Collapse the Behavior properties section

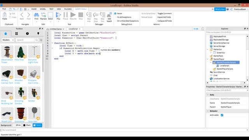207,111
